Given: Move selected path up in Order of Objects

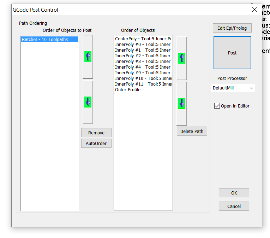Looking at the screenshot, I should pyautogui.click(x=182, y=58).
